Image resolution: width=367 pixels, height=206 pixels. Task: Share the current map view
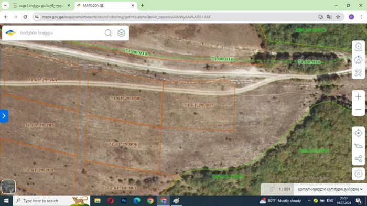(358, 159)
